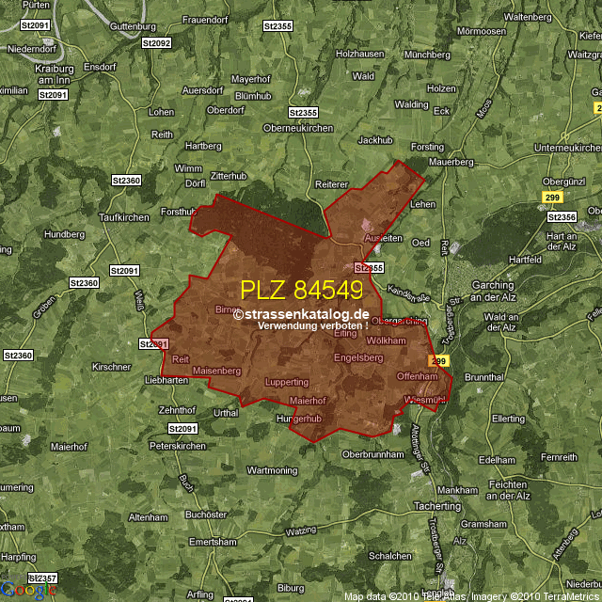Viewport: 602px width, 602px height.
Task: Click the St2092 road shield near Guttenburg
Action: (x=156, y=43)
